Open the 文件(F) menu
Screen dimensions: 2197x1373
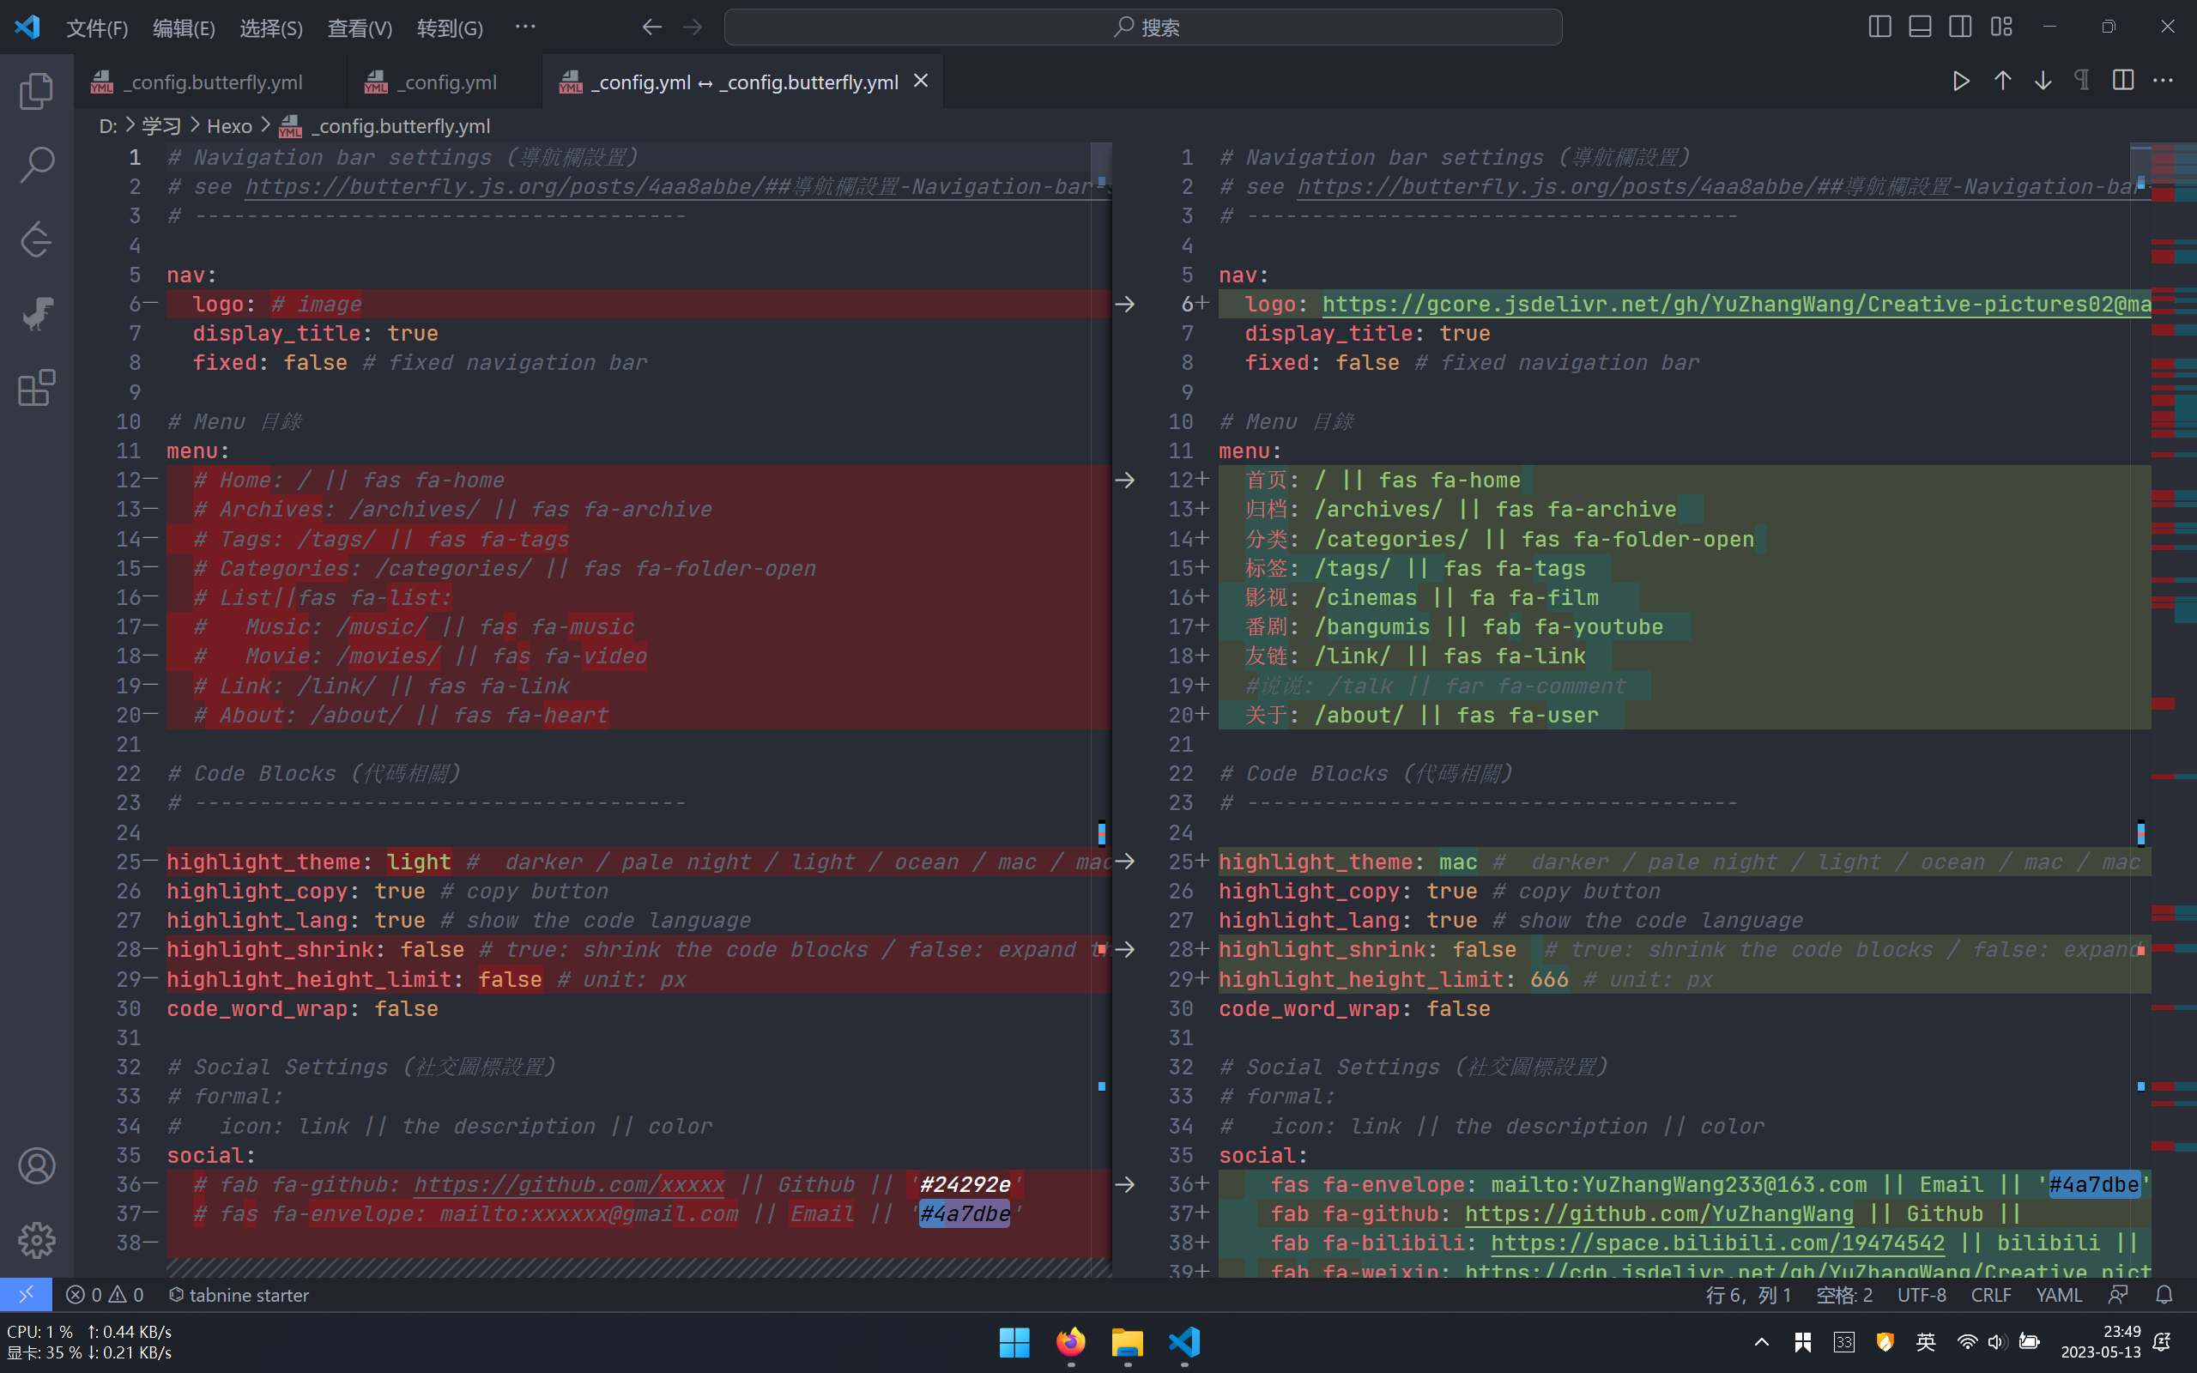[x=96, y=27]
